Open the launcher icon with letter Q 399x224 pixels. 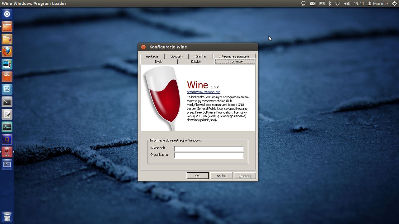click(x=7, y=139)
